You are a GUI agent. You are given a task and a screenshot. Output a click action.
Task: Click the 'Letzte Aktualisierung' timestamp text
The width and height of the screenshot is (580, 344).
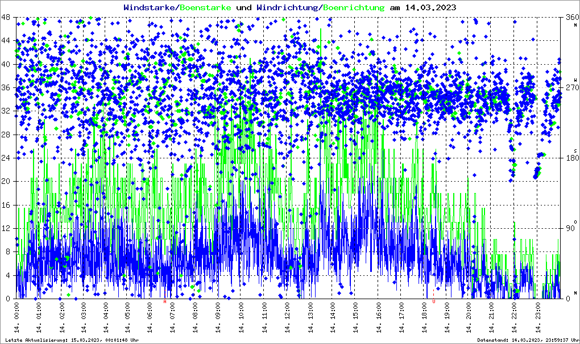coord(72,340)
